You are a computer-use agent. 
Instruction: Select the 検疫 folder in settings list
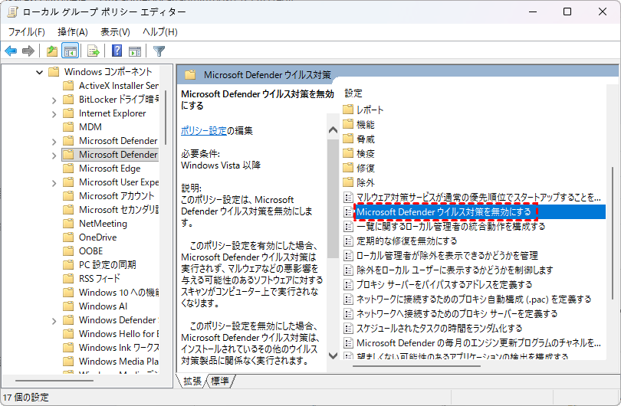365,153
